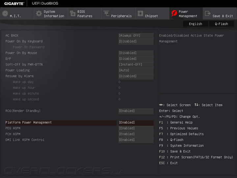Click the Save & Exit door icon
This screenshot has width=237, height=178.
pos(208,13)
